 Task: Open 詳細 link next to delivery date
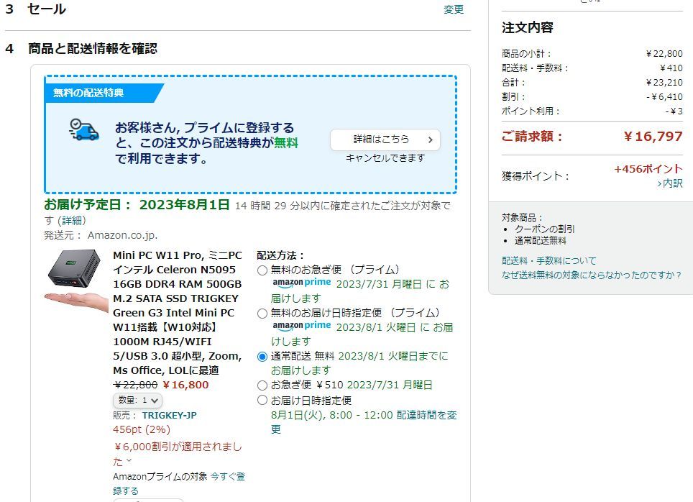pyautogui.click(x=71, y=220)
